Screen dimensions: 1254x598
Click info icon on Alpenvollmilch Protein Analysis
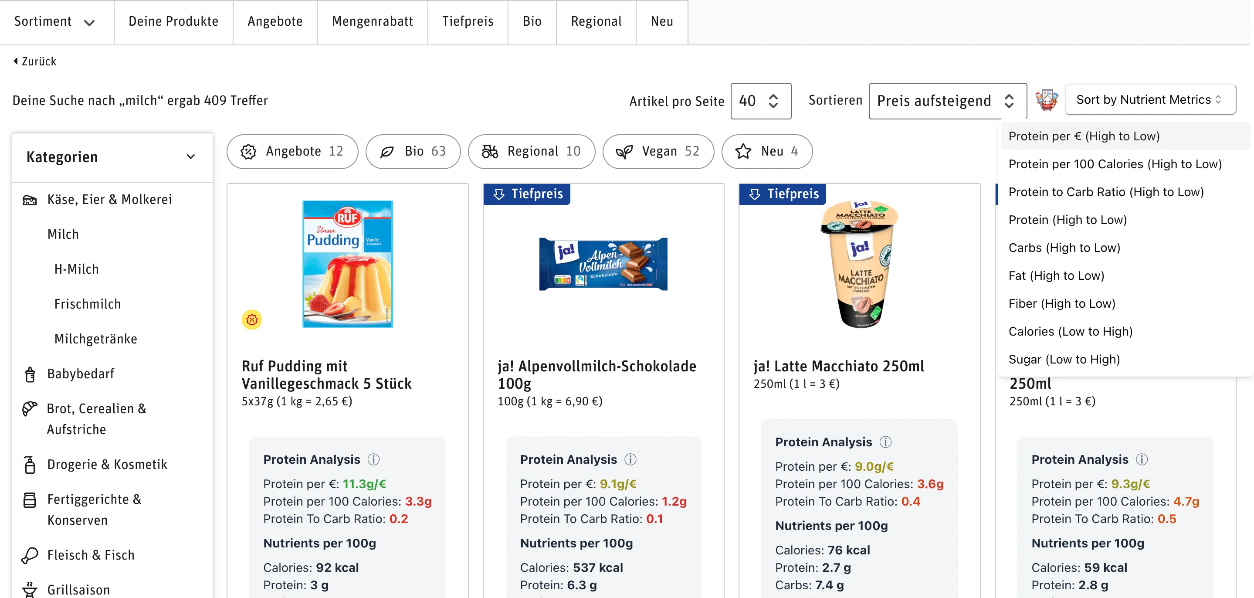(x=630, y=459)
